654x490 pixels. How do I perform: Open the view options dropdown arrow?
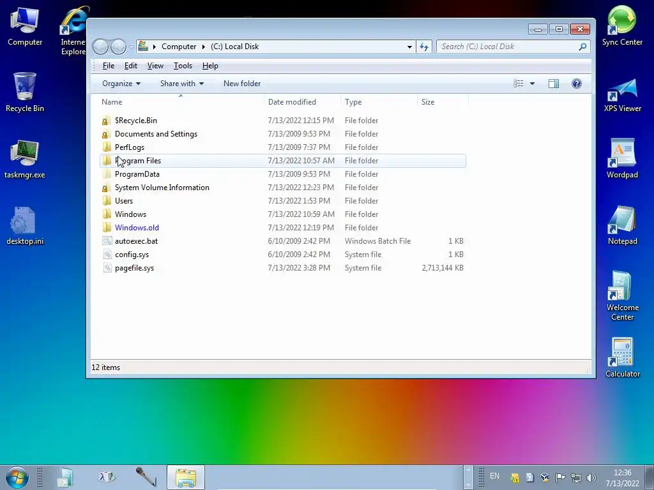[x=532, y=84]
